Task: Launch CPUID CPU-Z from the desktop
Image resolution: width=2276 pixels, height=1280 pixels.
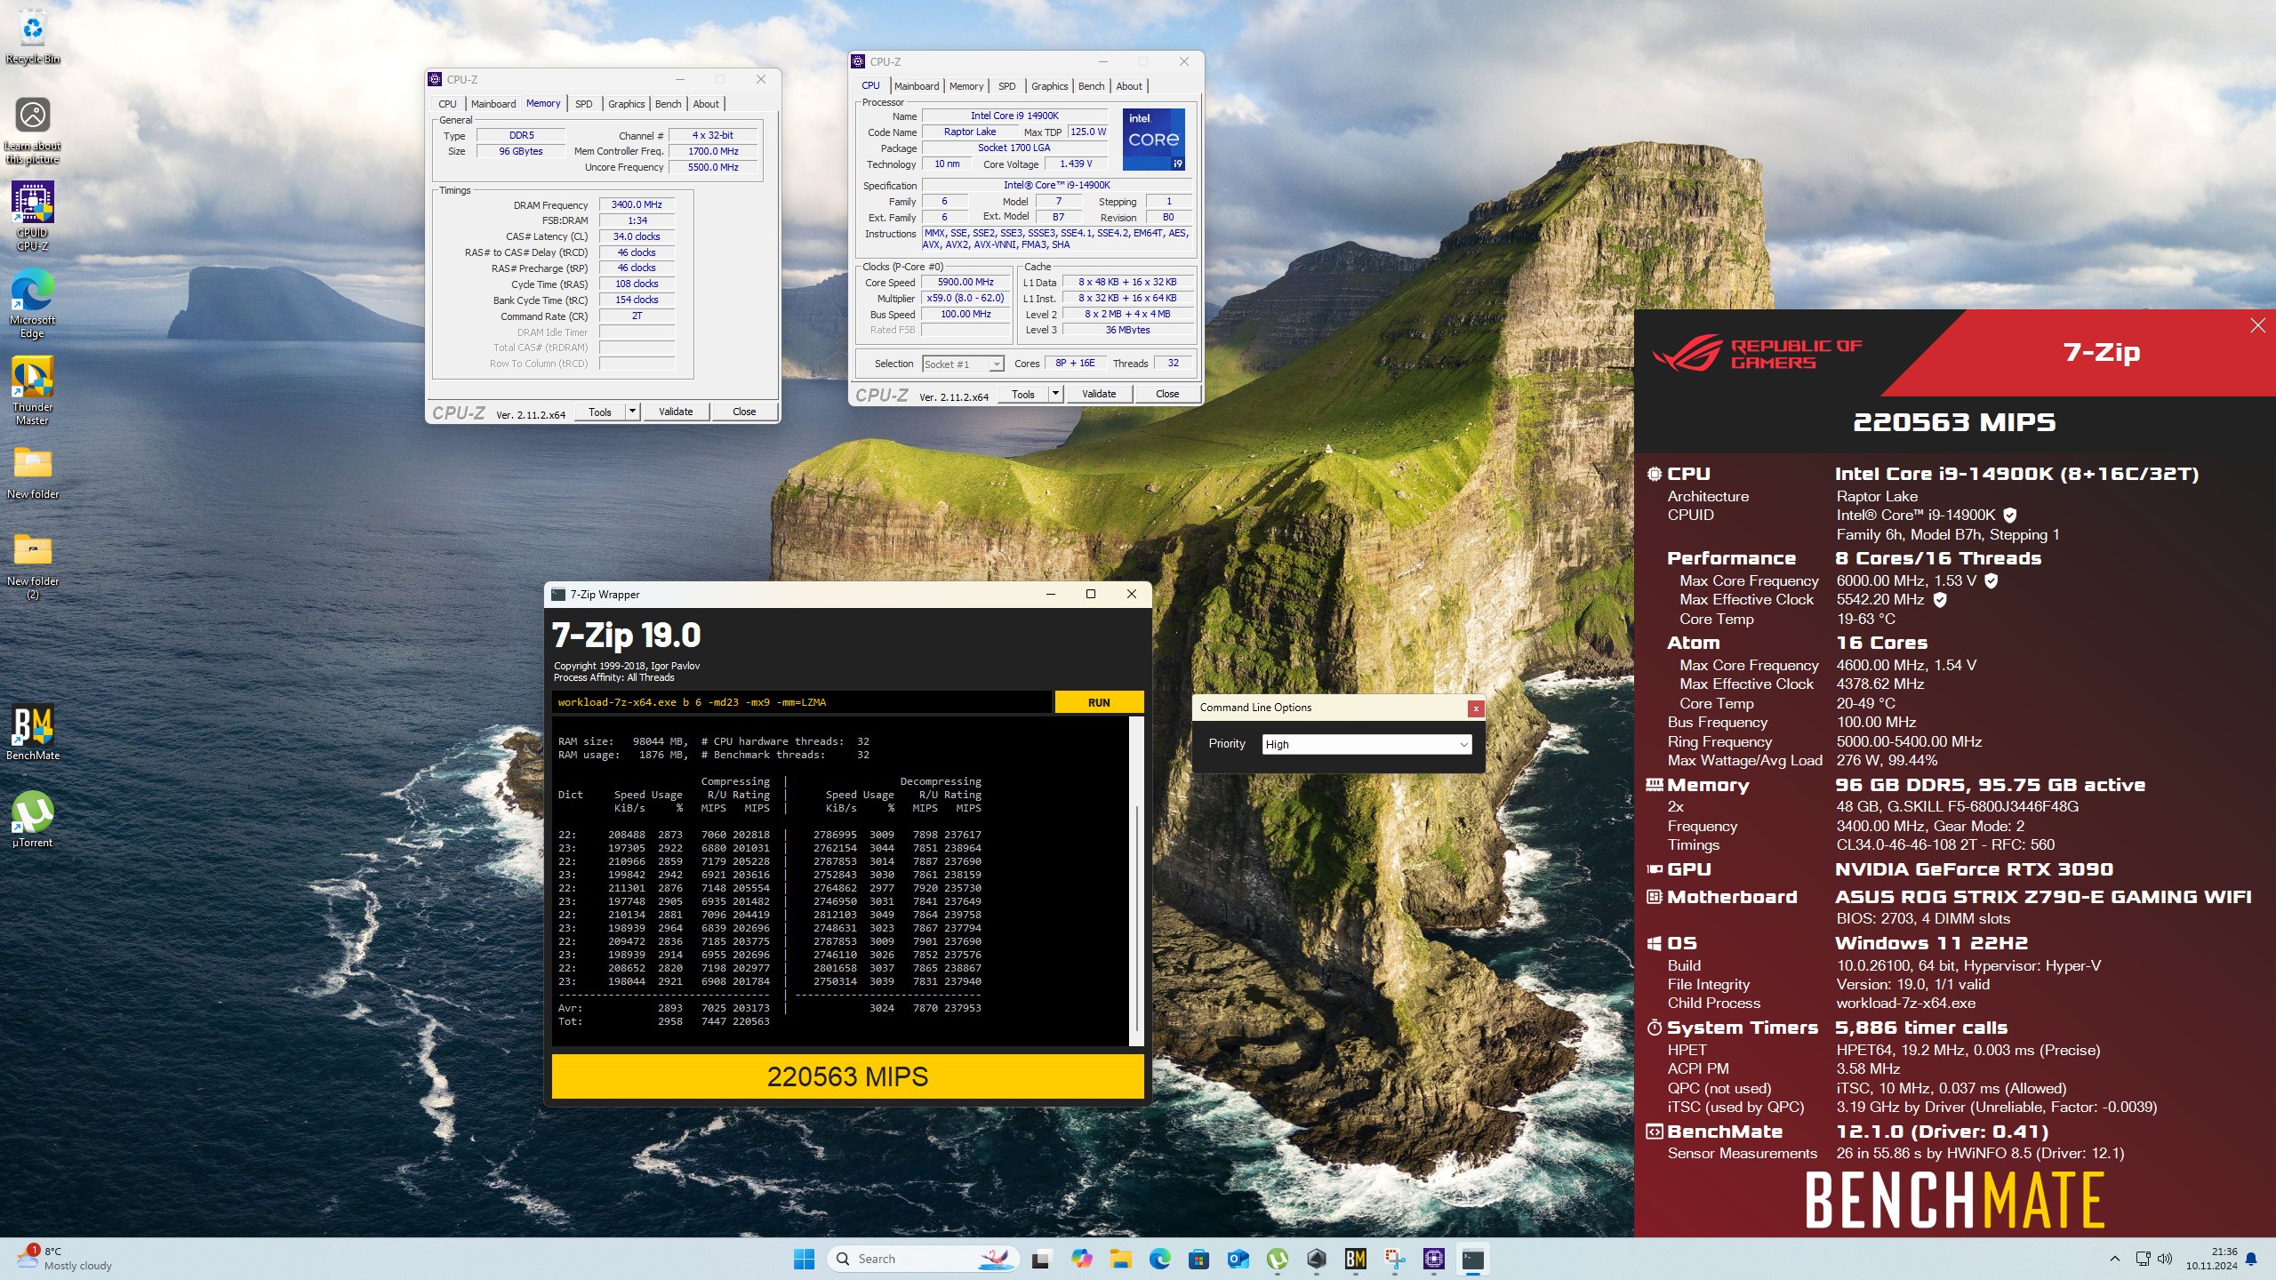Action: tap(33, 216)
